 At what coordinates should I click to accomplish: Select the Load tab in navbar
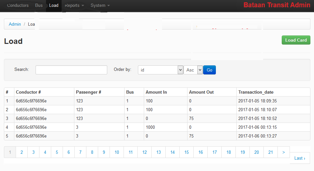54,6
